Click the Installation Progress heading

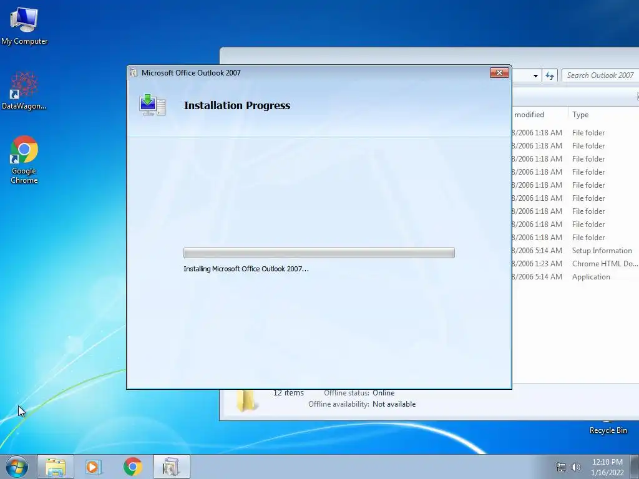237,105
